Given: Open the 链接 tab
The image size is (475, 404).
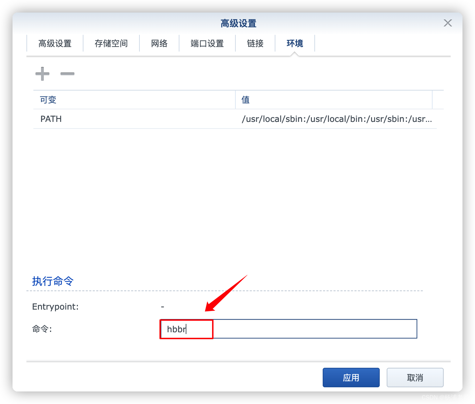Looking at the screenshot, I should coord(255,43).
